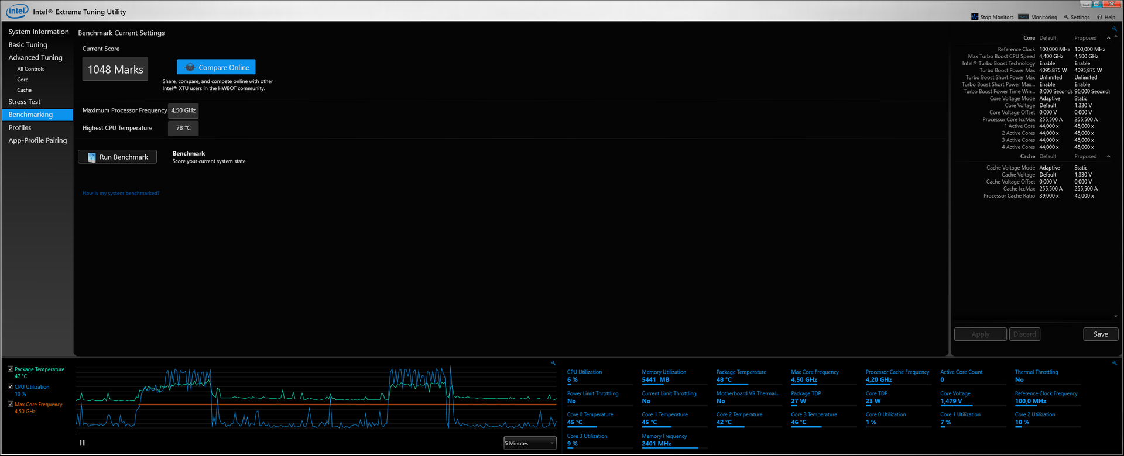The height and width of the screenshot is (456, 1124).
Task: Click wrench icon above Core settings panel
Action: [x=1115, y=29]
